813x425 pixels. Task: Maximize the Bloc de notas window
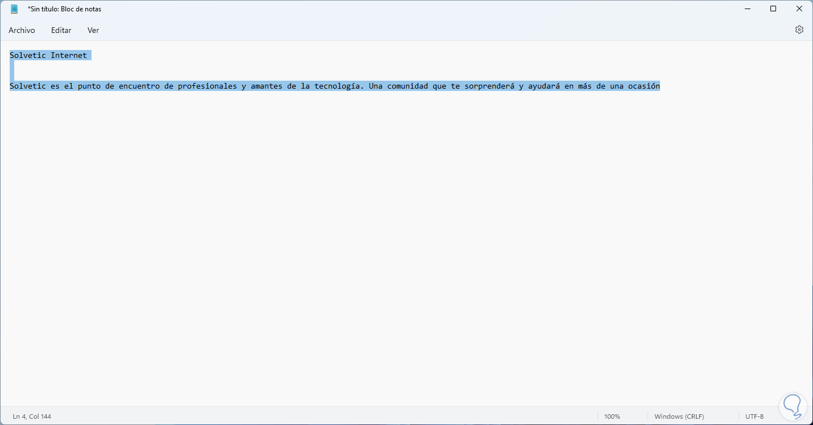pos(773,9)
